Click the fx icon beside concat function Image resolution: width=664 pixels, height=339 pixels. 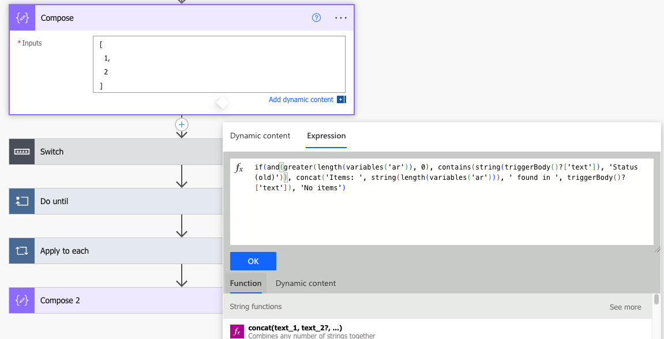tap(237, 332)
